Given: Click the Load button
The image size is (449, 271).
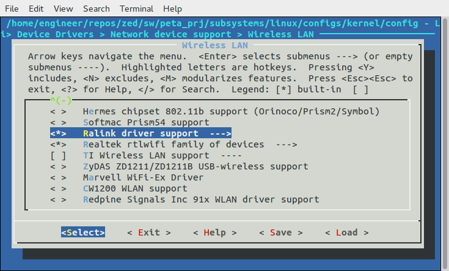Looking at the screenshot, I should 347,232.
